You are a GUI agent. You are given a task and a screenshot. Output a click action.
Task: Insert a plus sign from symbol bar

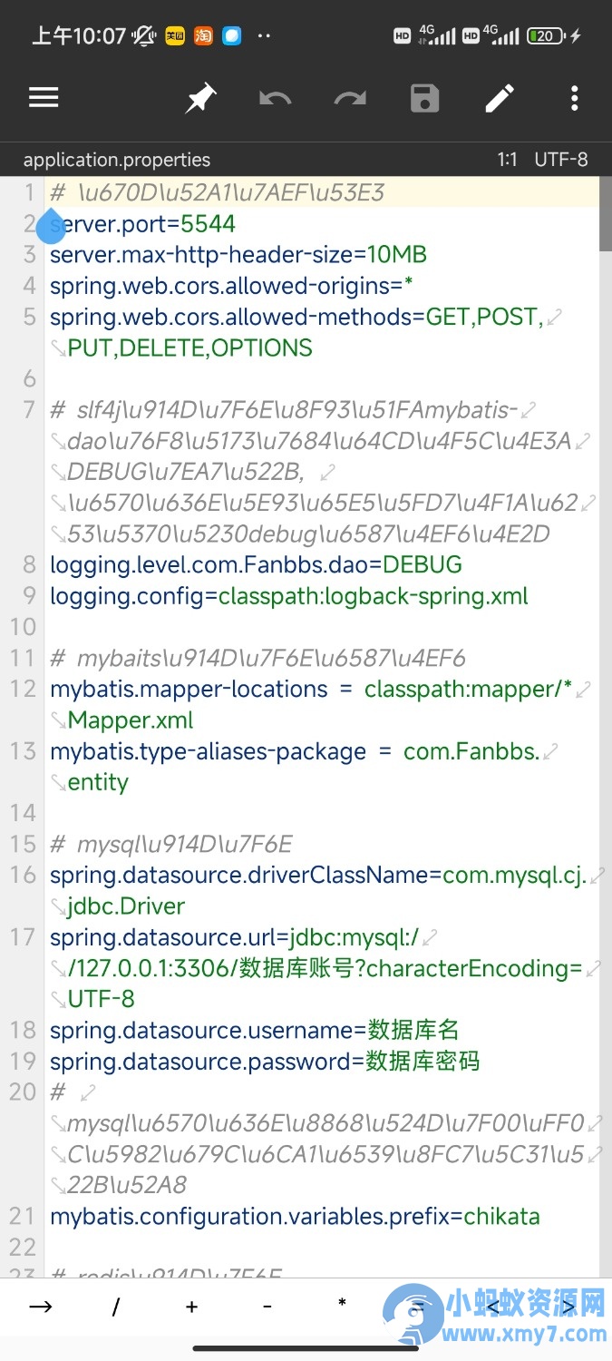coord(191,1307)
